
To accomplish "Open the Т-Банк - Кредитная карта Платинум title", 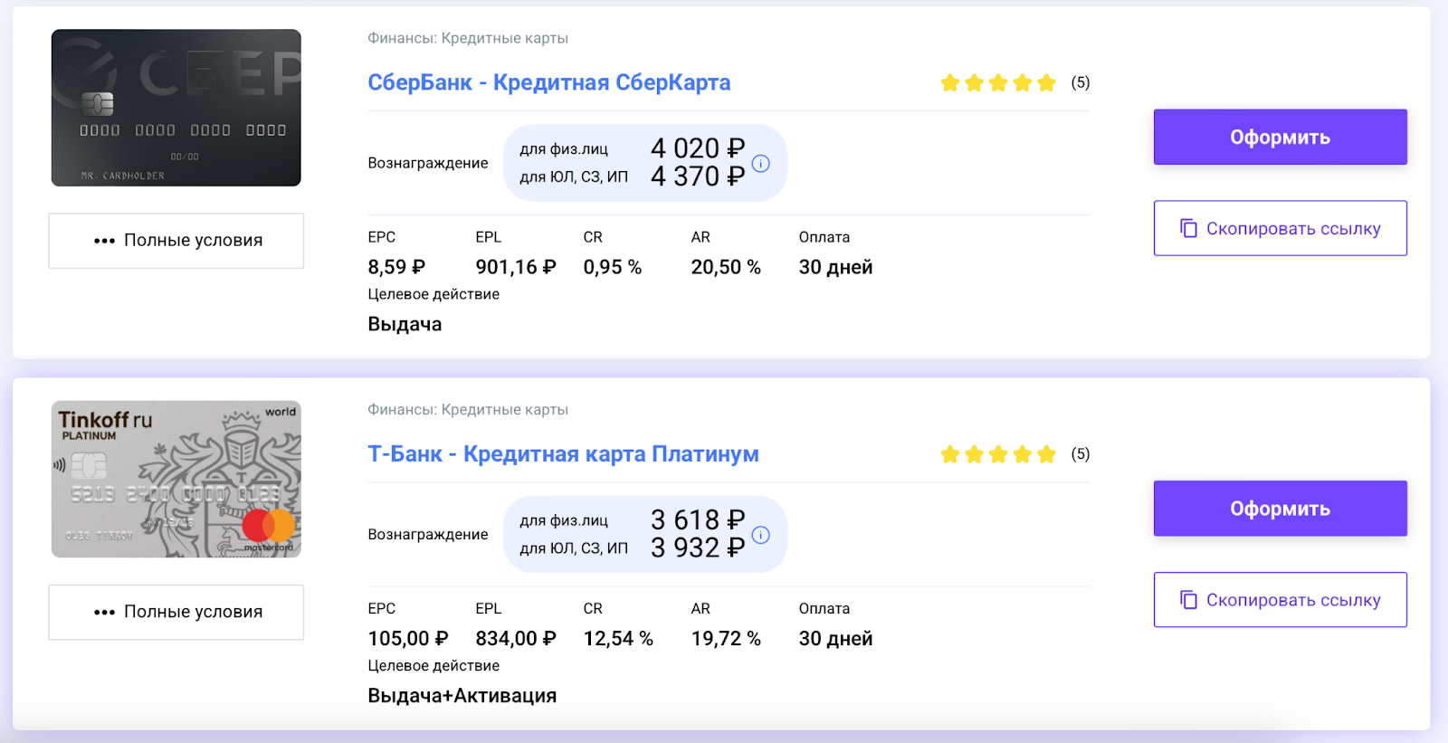I will [563, 454].
